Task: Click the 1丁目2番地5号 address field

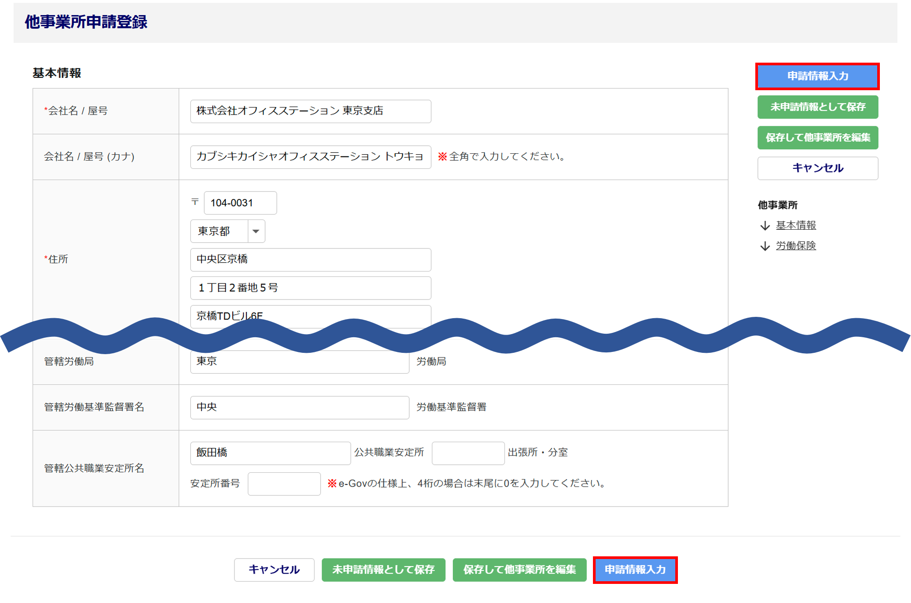Action: tap(310, 288)
